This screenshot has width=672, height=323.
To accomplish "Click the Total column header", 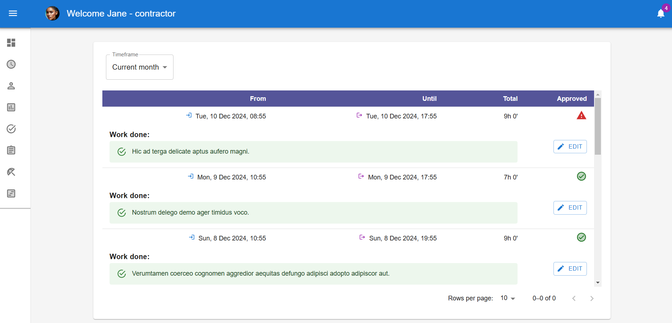I will click(510, 99).
